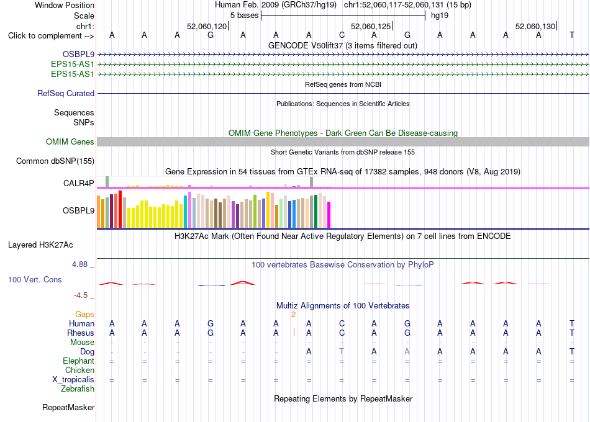Click the 52,060,125 ruler position marker
Viewport: 590px width, 422px height.
371,26
